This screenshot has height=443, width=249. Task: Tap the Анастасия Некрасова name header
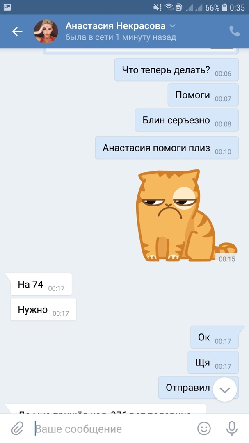point(116,26)
